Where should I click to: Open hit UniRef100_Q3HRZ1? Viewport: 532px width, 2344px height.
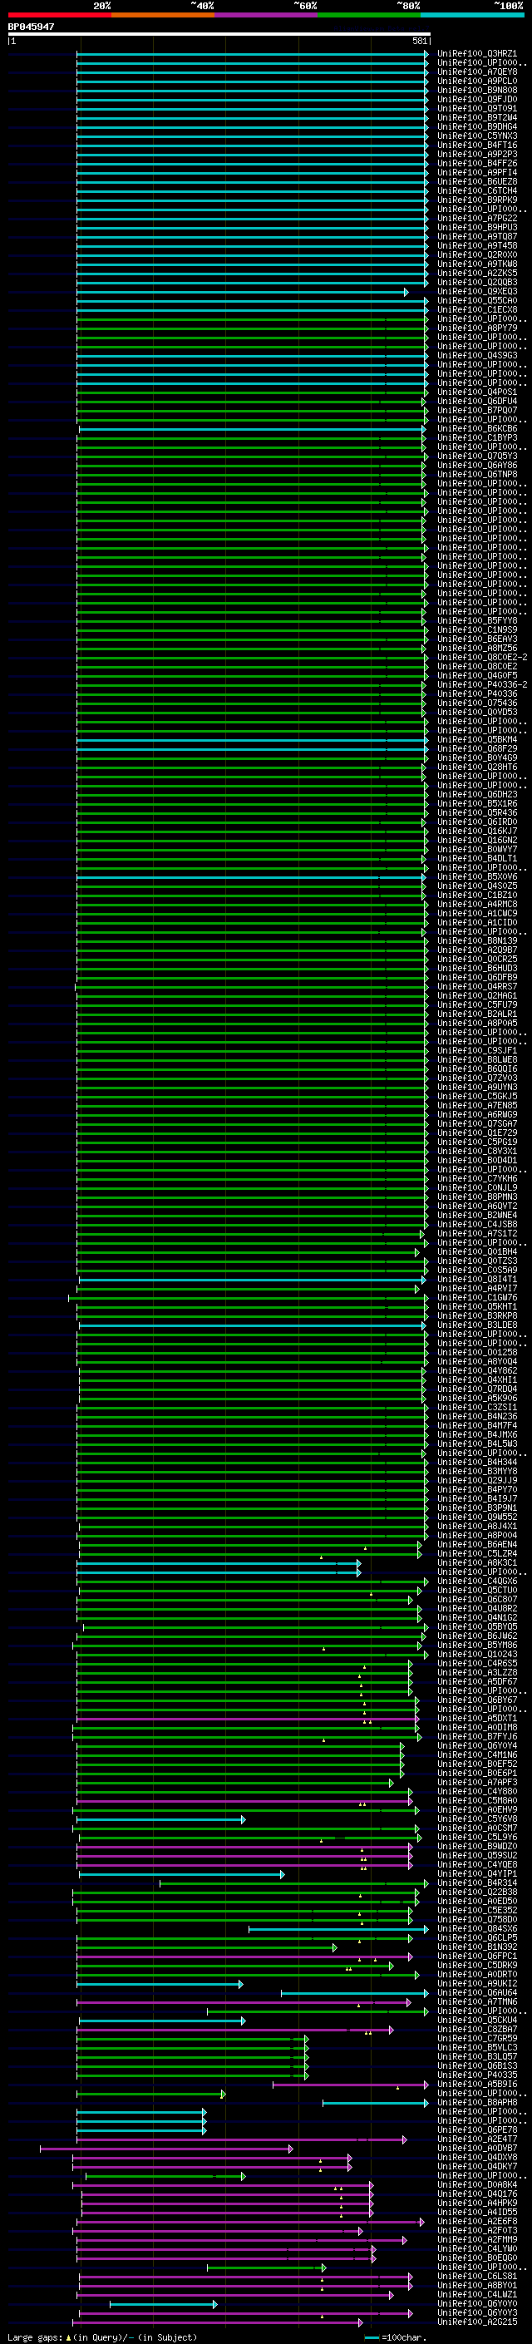476,54
